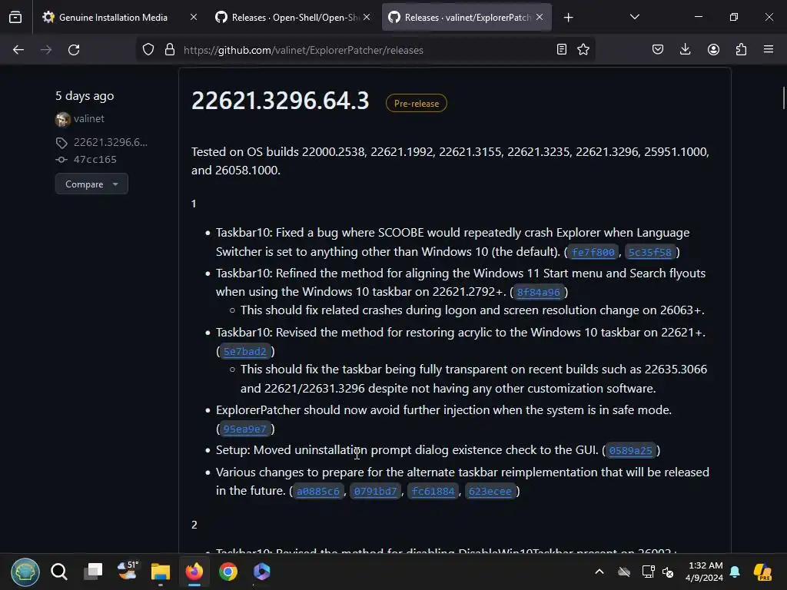Open valinet's avatar image
787x590 pixels.
[x=63, y=119]
